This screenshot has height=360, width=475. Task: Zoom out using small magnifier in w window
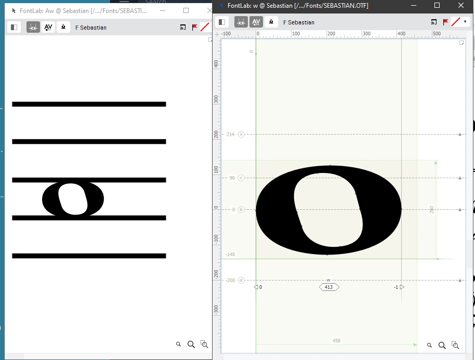point(429,345)
